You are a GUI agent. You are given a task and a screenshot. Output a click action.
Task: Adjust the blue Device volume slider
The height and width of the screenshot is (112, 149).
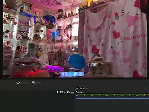pyautogui.click(x=112, y=98)
